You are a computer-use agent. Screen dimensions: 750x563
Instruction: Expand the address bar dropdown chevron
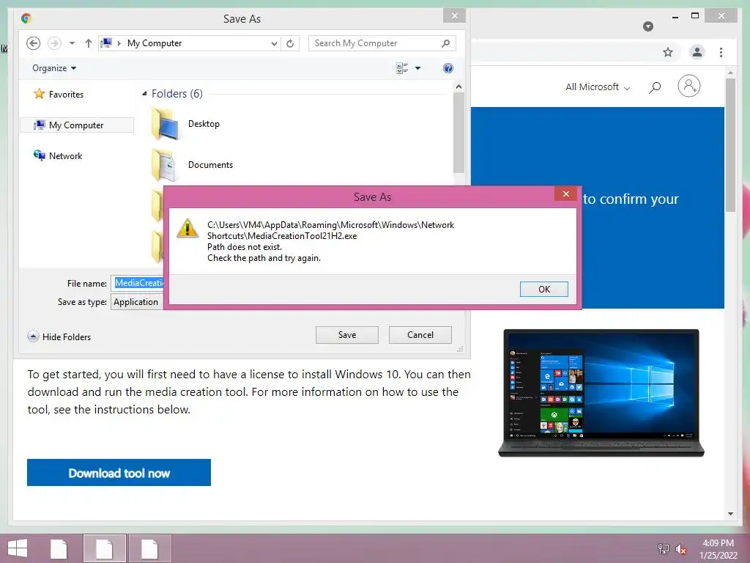(x=274, y=43)
